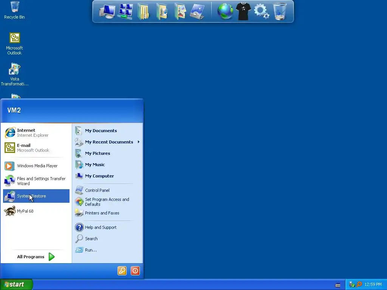Image resolution: width=387 pixels, height=290 pixels.
Task: Open the documents folder icon in the dock
Action: click(x=143, y=11)
